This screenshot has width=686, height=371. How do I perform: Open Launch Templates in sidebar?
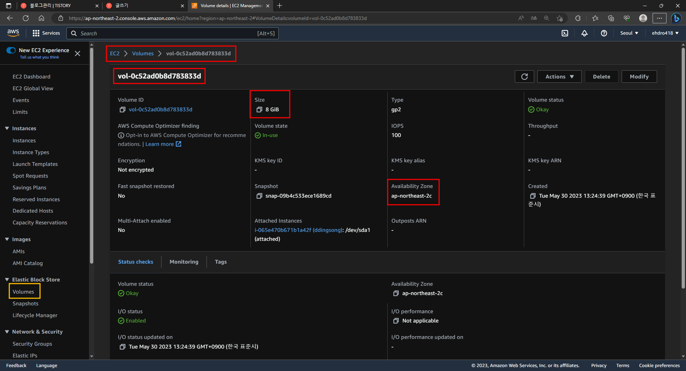35,164
